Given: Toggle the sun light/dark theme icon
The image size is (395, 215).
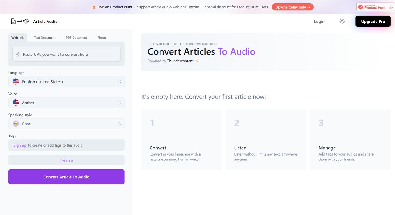Looking at the screenshot, I should [x=342, y=21].
